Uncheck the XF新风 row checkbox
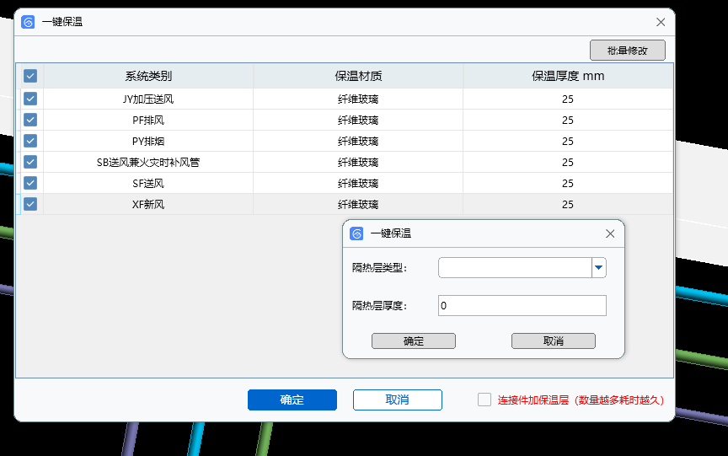 [30, 204]
